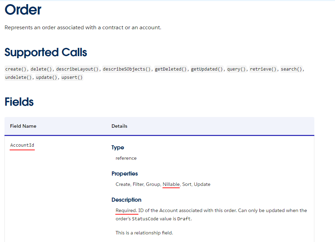Screen dimensions: 335x242
Task: Select the Supported Calls heading
Action: (x=46, y=52)
